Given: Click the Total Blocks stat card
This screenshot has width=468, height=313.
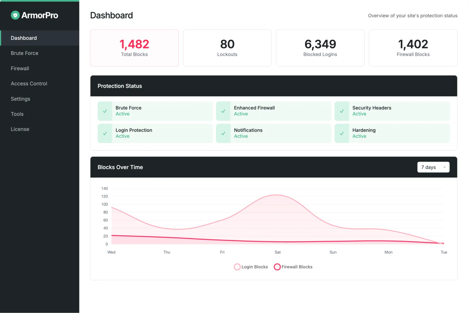Looking at the screenshot, I should click(x=134, y=48).
